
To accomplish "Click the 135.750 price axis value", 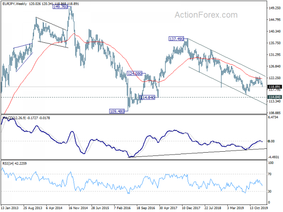I will (275, 43).
